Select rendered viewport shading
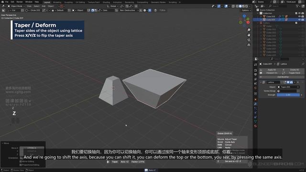The width and height of the screenshot is (306, 172). (x=247, y=6)
